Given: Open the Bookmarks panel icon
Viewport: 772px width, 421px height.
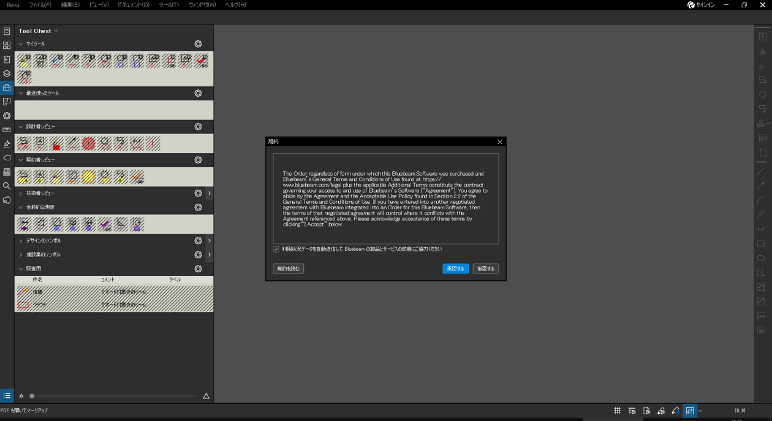Looking at the screenshot, I should (7, 59).
